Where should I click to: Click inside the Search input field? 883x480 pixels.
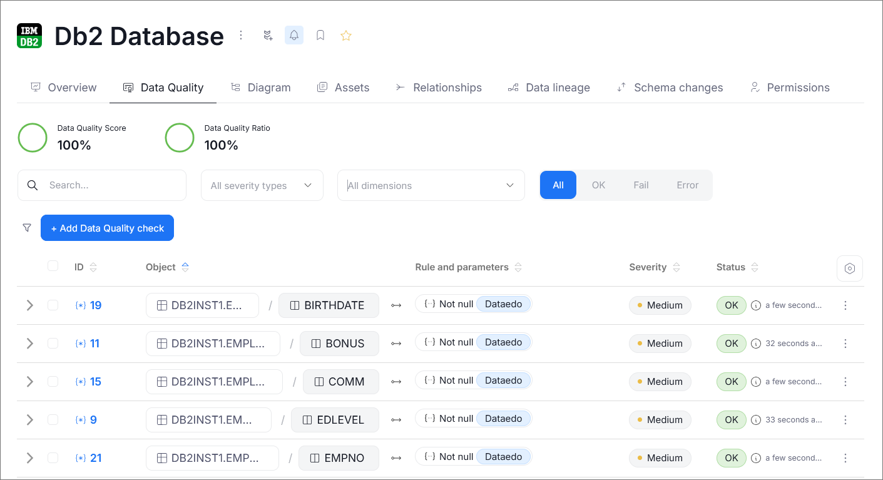pos(113,185)
